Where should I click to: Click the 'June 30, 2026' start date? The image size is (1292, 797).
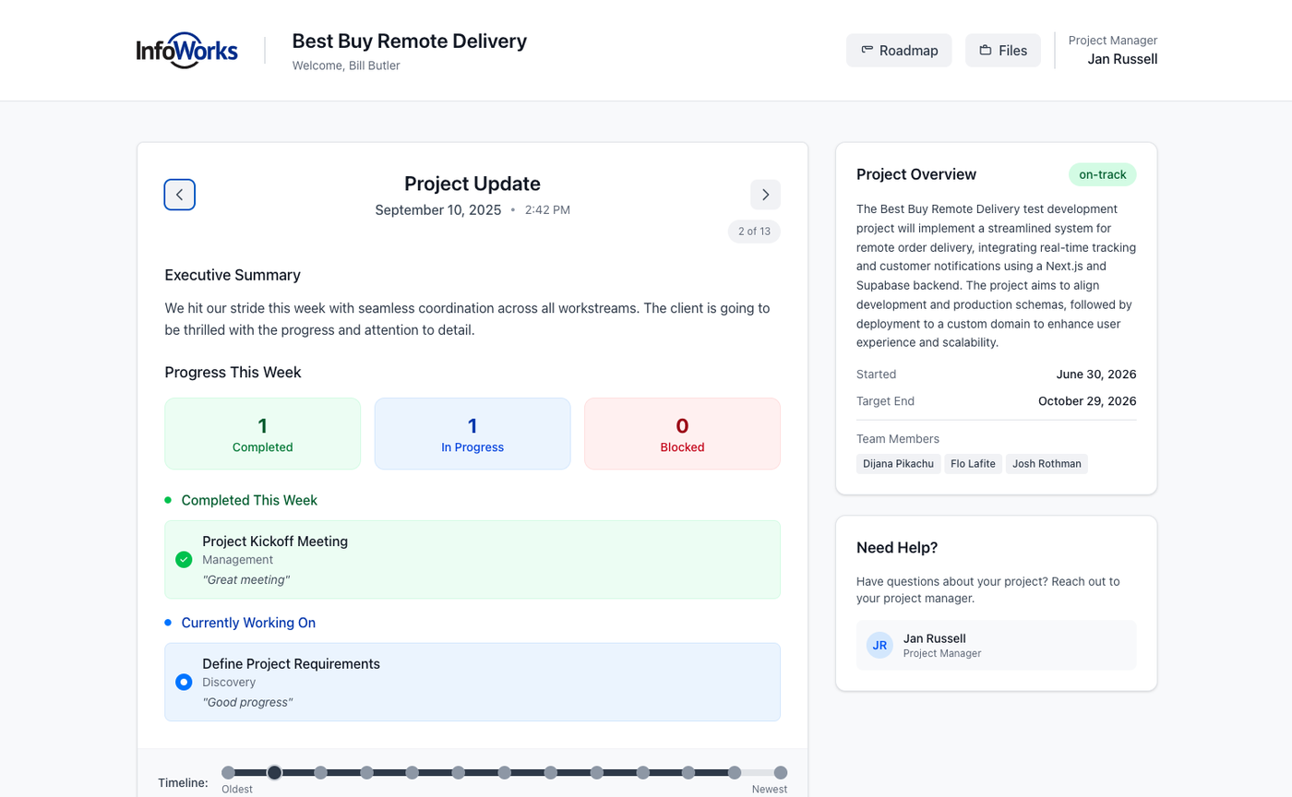[1096, 375]
